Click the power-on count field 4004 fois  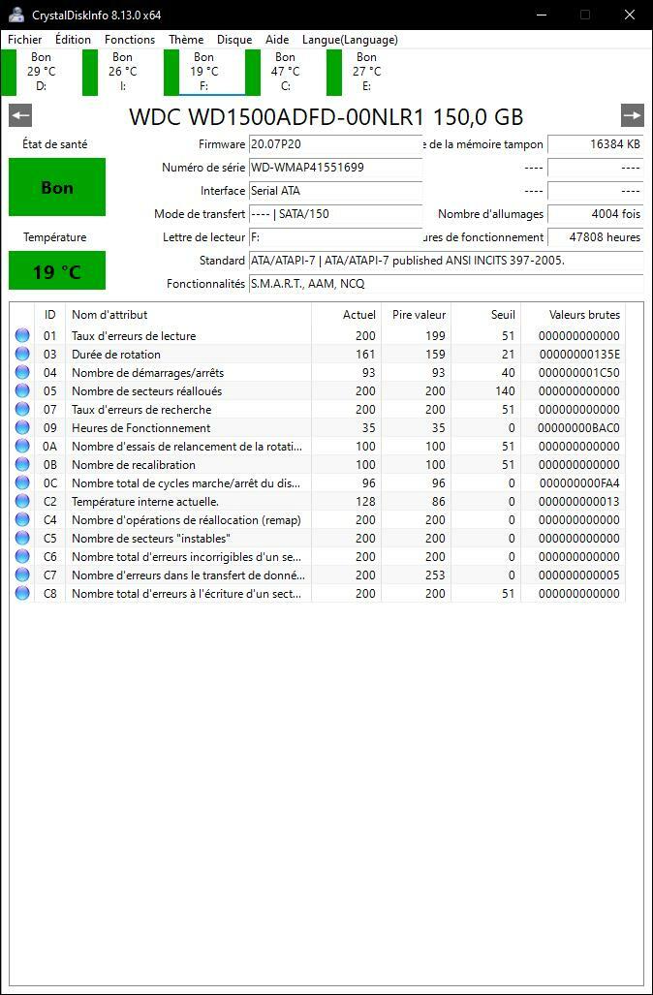[x=595, y=214]
